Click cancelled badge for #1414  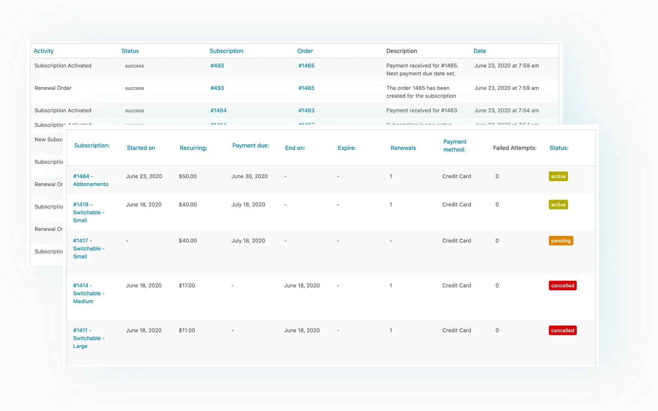click(x=562, y=286)
